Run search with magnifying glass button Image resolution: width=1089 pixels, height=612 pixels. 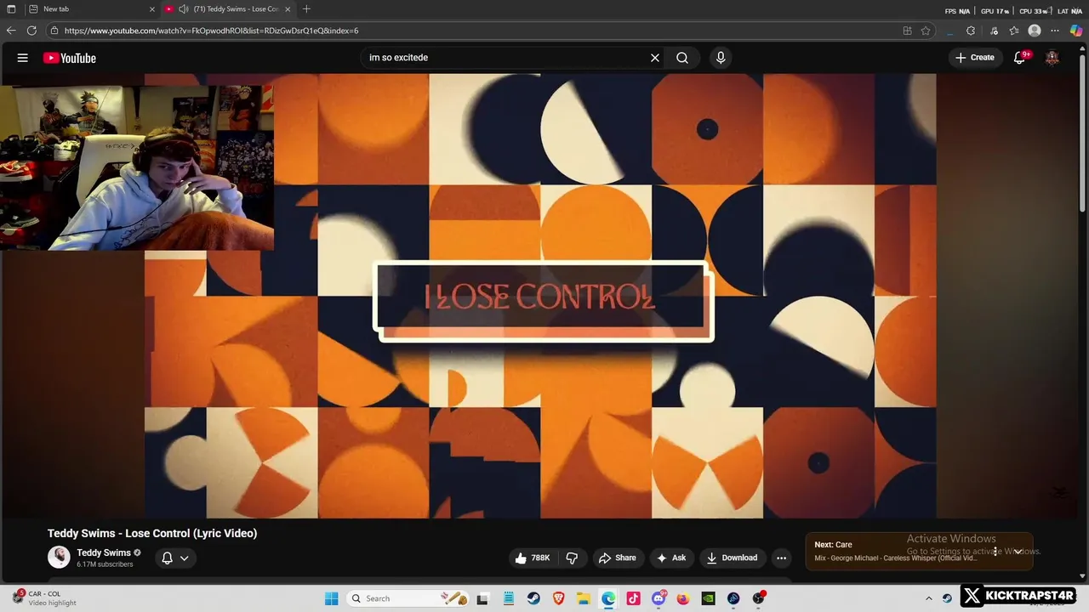tap(682, 58)
